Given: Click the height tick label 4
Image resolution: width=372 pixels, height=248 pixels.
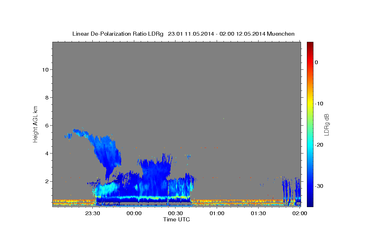Looking at the screenshot, I should [x=46, y=153].
